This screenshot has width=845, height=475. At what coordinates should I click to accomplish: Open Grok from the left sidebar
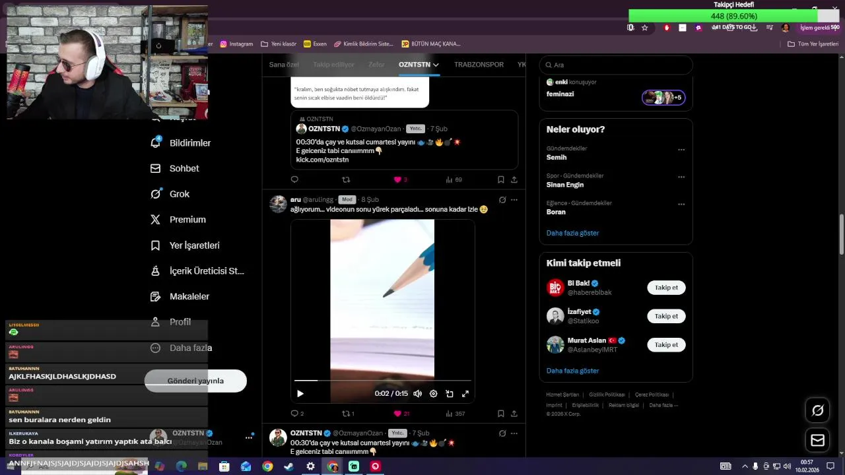click(170, 194)
